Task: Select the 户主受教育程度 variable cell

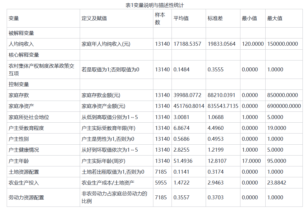Action: [26, 128]
